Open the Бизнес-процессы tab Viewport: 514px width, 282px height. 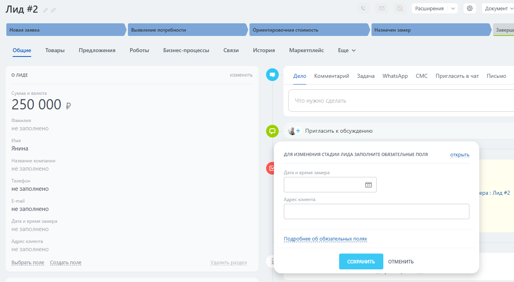[186, 51]
